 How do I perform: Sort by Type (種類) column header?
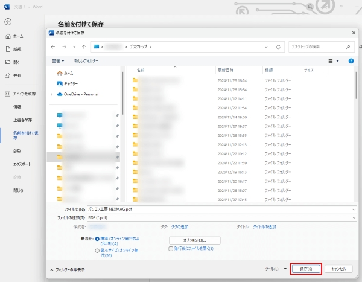[268, 70]
